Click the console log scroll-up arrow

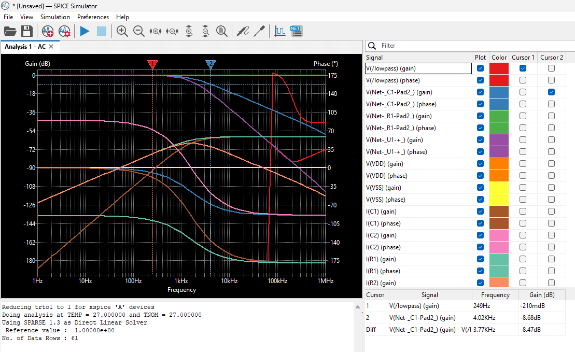click(x=358, y=307)
